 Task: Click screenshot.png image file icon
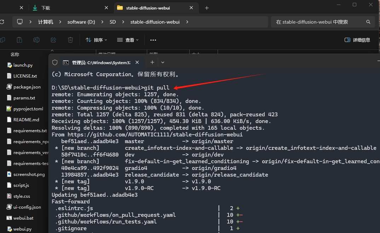(x=9, y=174)
